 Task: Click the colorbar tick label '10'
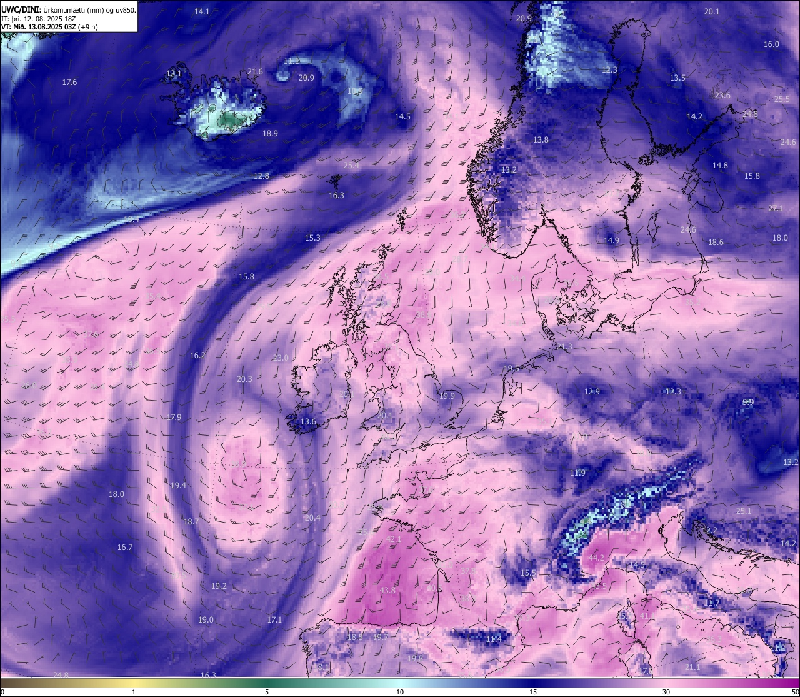[400, 692]
